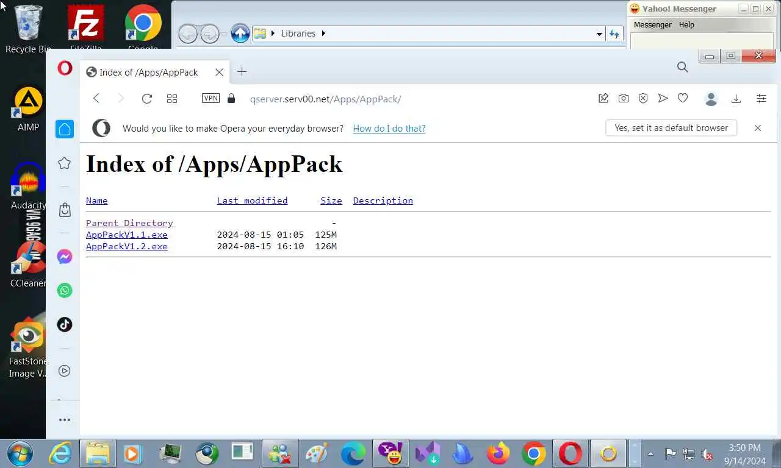The width and height of the screenshot is (781, 468).
Task: Expand Explorer address bar history dropdown
Action: [x=599, y=34]
